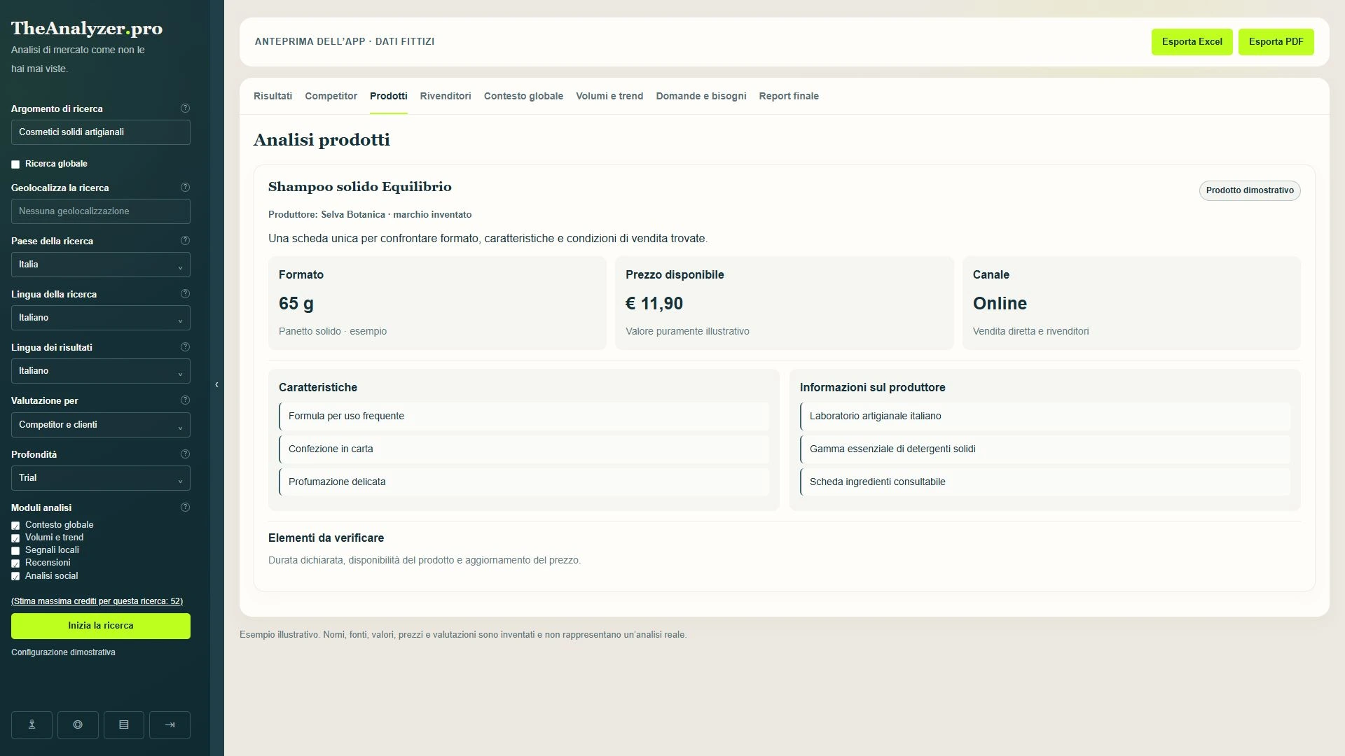Image resolution: width=1345 pixels, height=756 pixels.
Task: Uncheck the Volumi e trend module
Action: tap(15, 538)
